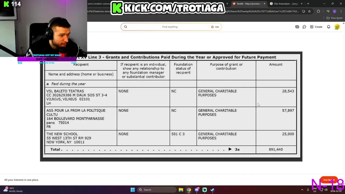The image size is (345, 194).
Task: Close the Dite Antanaityte tab
Action: click(302, 4)
